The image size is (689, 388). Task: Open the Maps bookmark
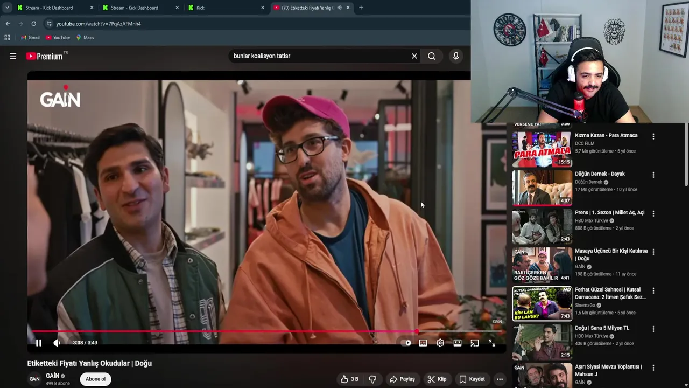[85, 38]
